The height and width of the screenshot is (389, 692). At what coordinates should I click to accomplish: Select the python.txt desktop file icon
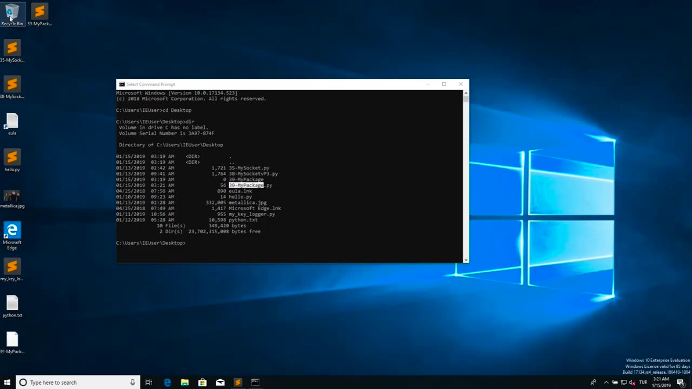coord(12,306)
